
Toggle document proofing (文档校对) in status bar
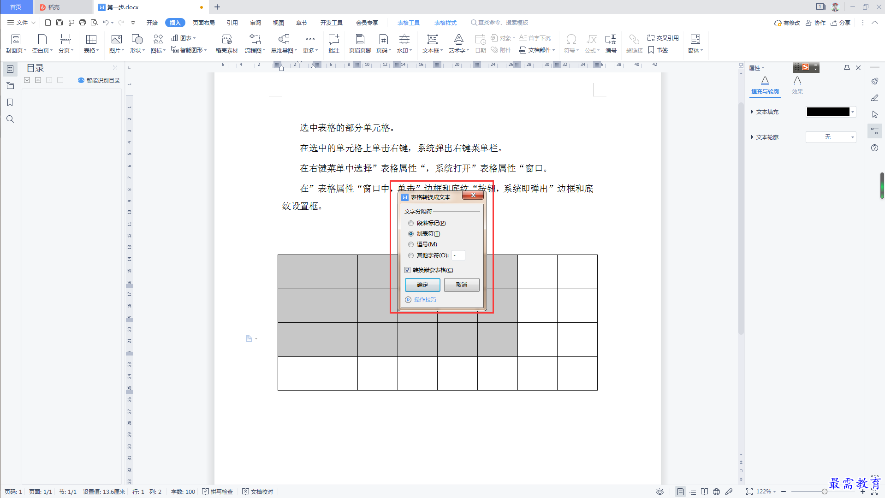coord(258,492)
